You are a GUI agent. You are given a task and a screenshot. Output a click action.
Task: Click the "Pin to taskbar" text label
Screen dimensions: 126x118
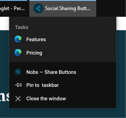click(x=43, y=85)
